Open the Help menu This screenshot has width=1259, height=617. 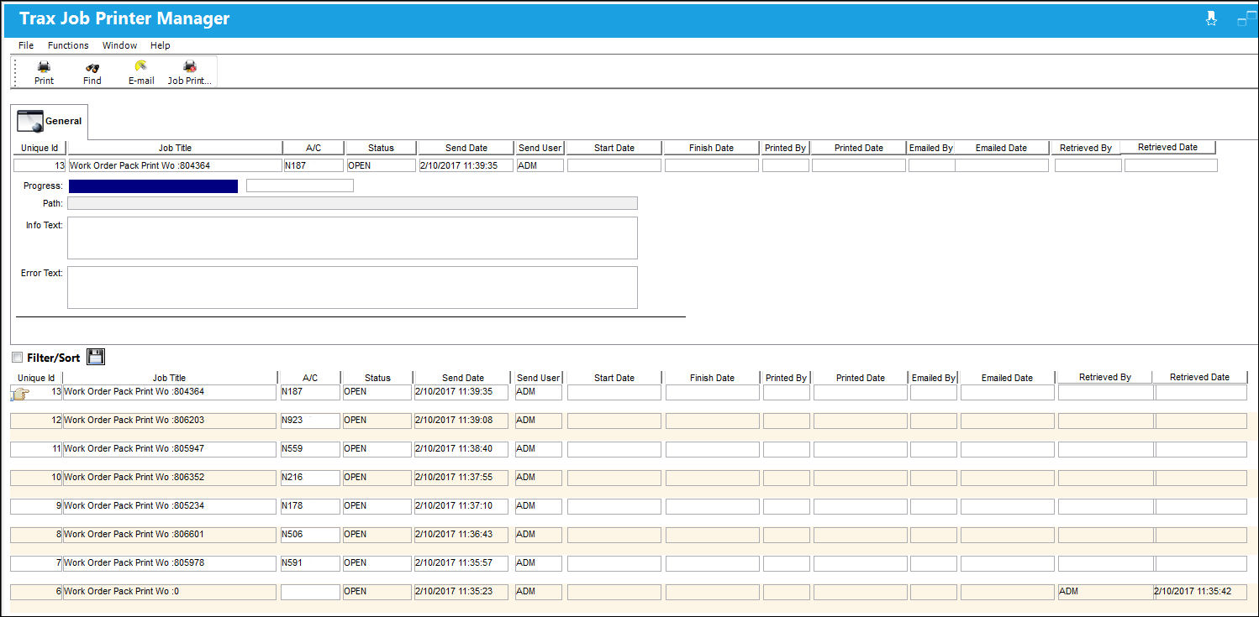tap(160, 45)
